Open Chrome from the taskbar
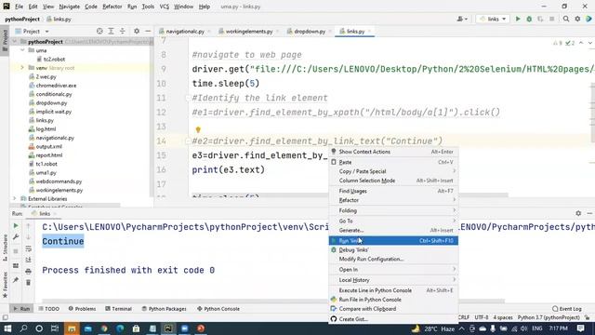This screenshot has width=595, height=335. coord(104,328)
